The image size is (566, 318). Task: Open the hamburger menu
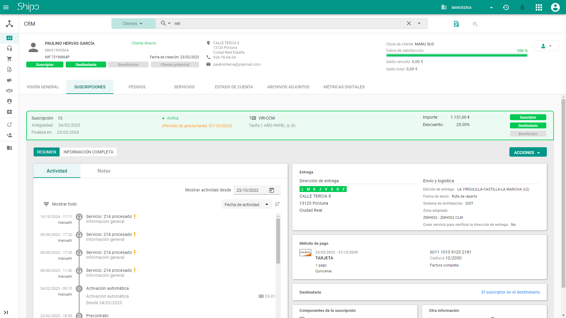point(6,7)
